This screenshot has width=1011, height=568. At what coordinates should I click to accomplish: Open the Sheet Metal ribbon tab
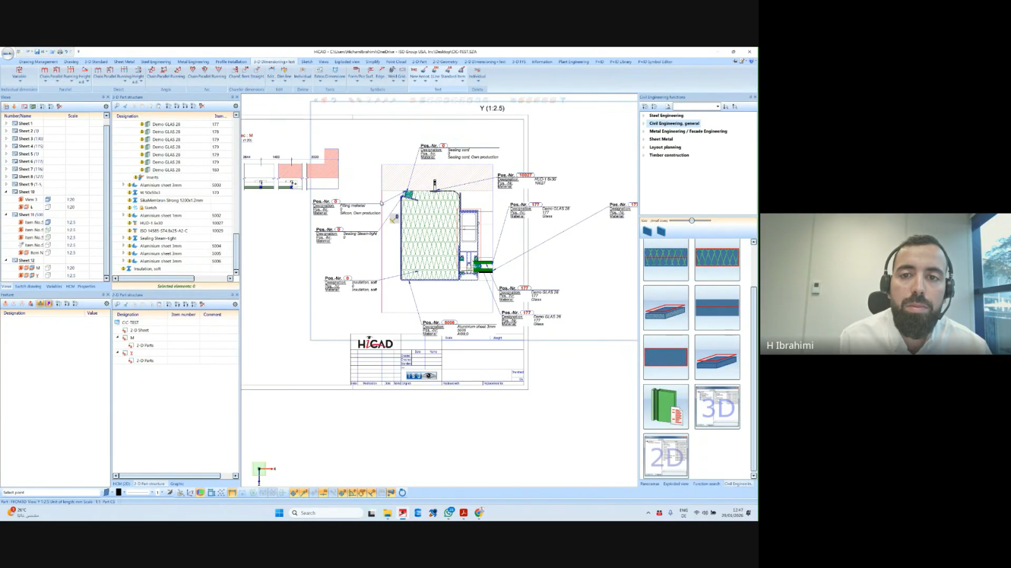click(124, 62)
